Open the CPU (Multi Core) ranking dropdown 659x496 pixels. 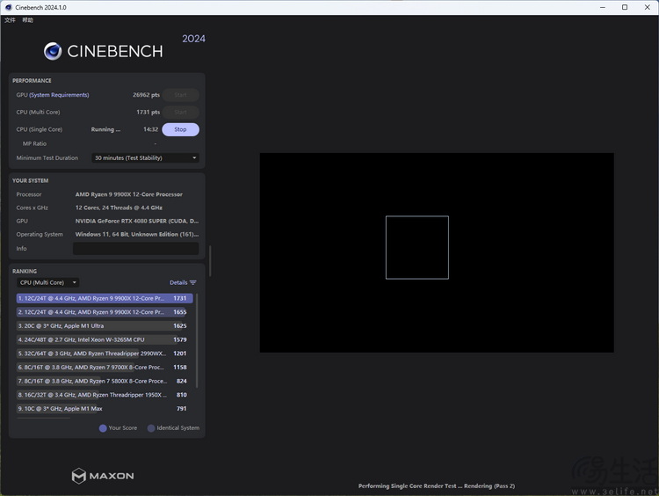click(48, 282)
